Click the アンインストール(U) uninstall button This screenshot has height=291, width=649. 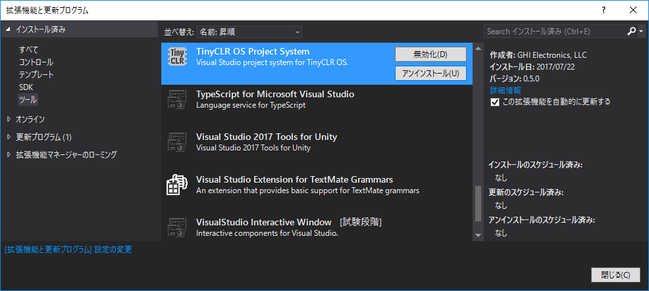[x=430, y=73]
